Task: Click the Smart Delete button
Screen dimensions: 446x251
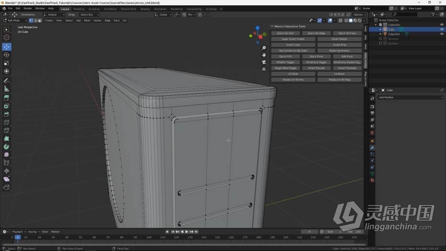Action: (x=340, y=39)
